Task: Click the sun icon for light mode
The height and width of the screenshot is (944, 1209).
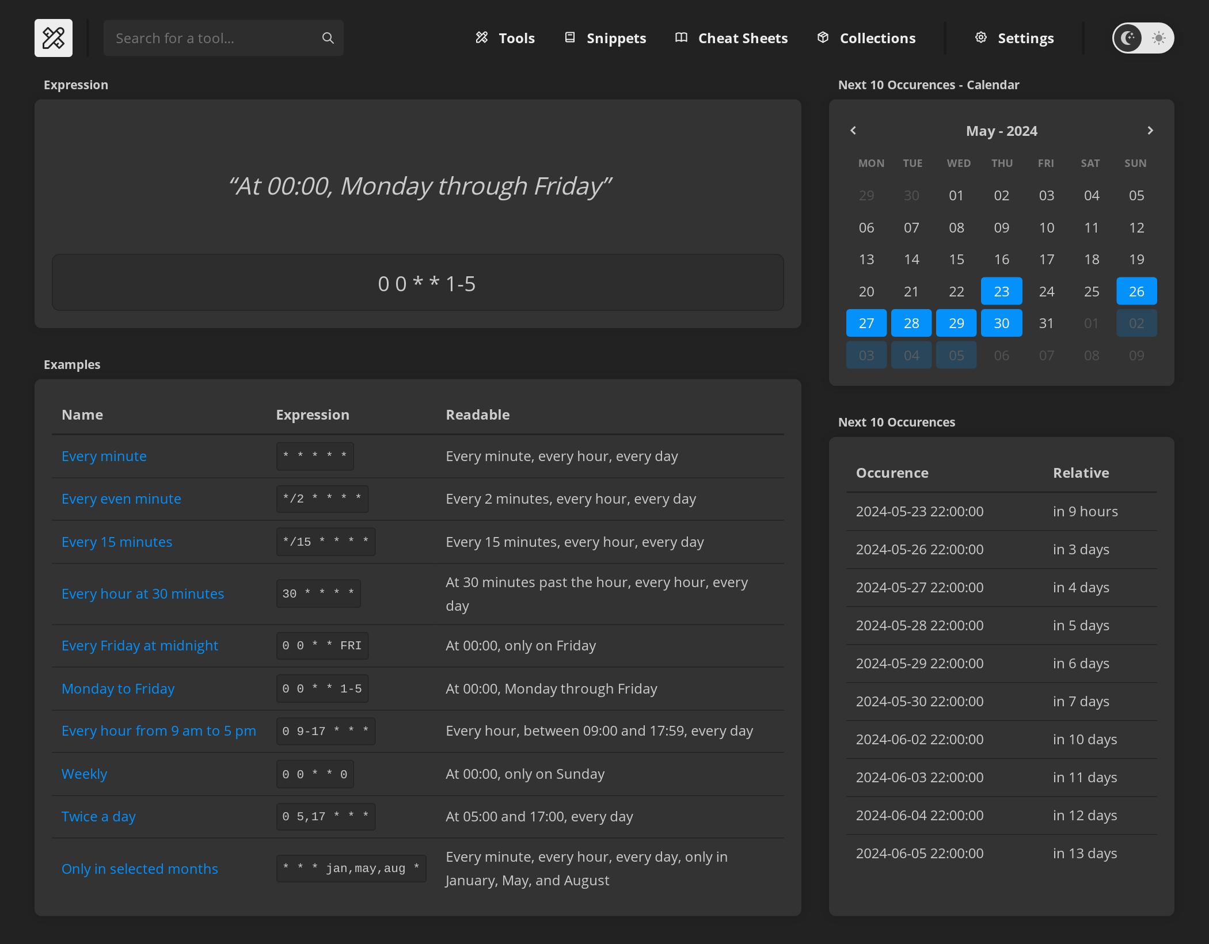Action: [x=1159, y=38]
